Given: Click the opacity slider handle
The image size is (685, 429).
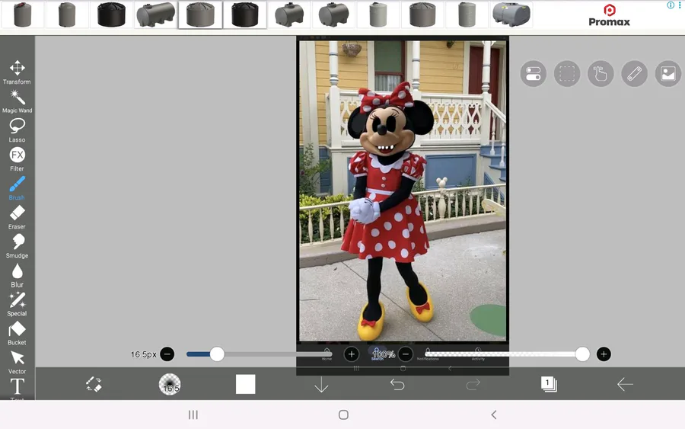Looking at the screenshot, I should tap(582, 354).
